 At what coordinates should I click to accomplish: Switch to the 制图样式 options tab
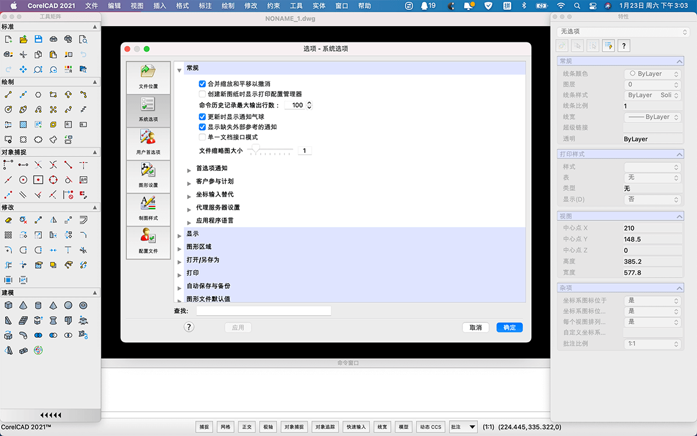148,210
